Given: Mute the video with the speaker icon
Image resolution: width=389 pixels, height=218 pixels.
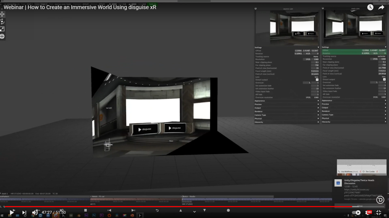Looking at the screenshot, I should pos(35,213).
